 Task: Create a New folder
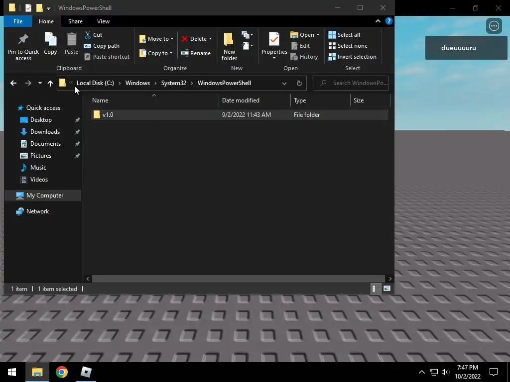point(229,46)
